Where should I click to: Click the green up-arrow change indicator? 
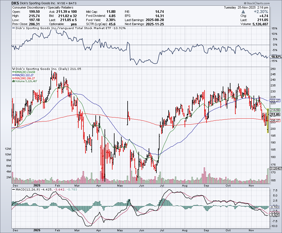pyautogui.click(x=243, y=12)
